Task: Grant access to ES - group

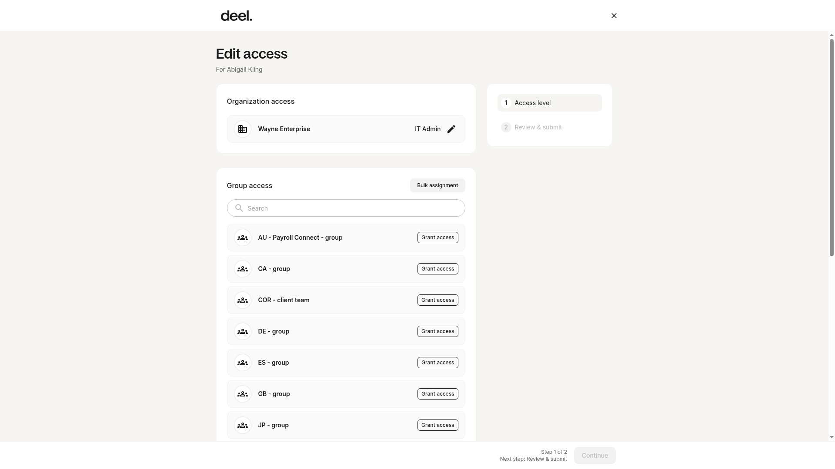Action: click(438, 363)
